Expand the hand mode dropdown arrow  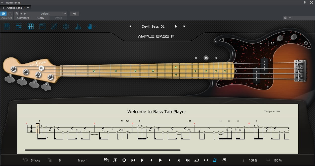click(94, 26)
